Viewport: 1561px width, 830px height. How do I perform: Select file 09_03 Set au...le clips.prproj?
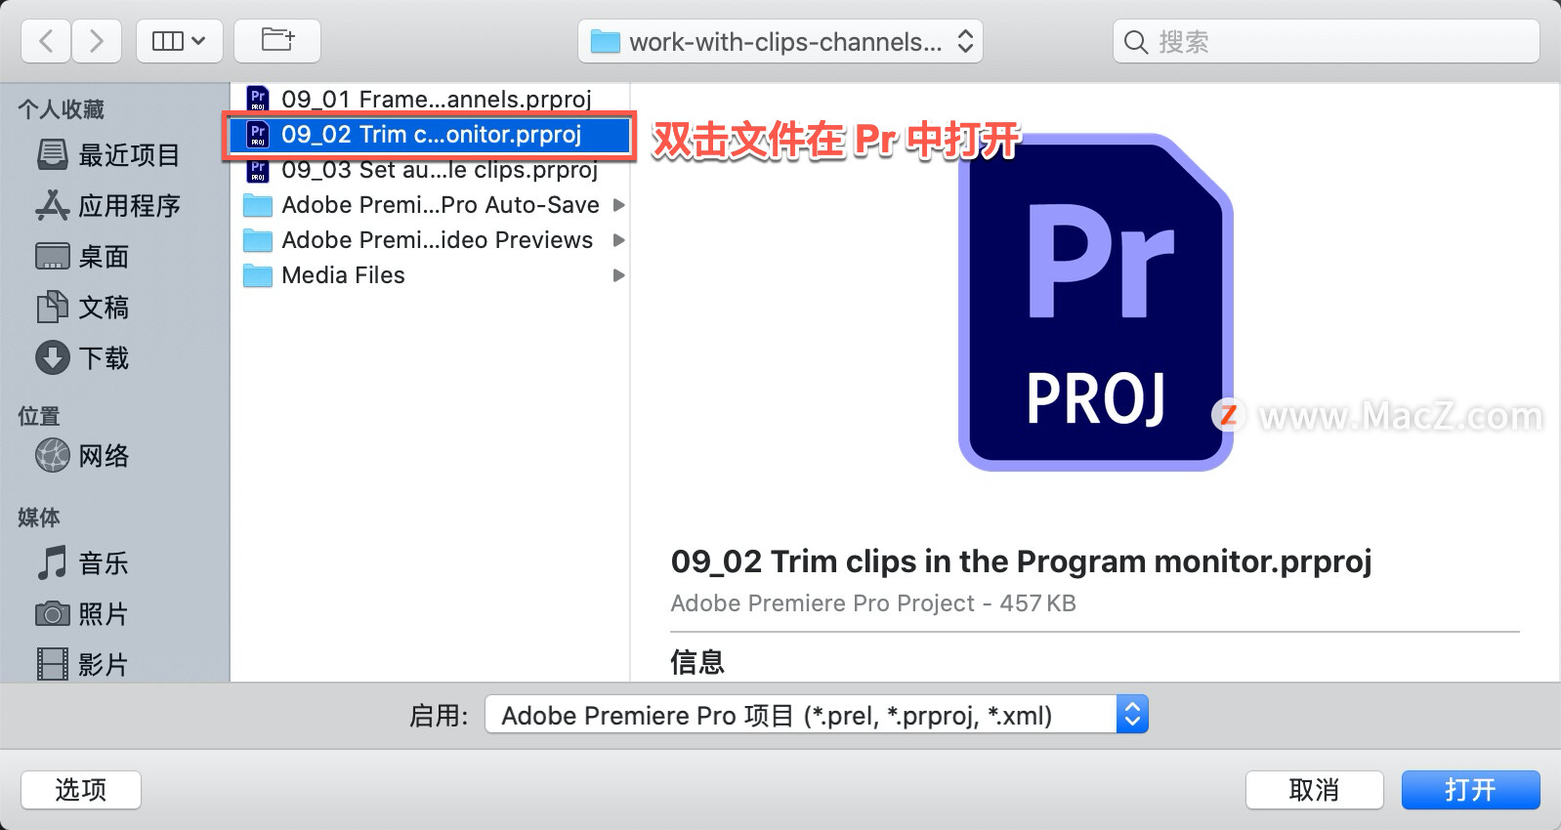[x=430, y=170]
